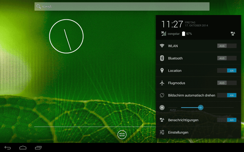This screenshot has height=152, width=244.
Task: Open the Google search bar
Action: (122, 6)
